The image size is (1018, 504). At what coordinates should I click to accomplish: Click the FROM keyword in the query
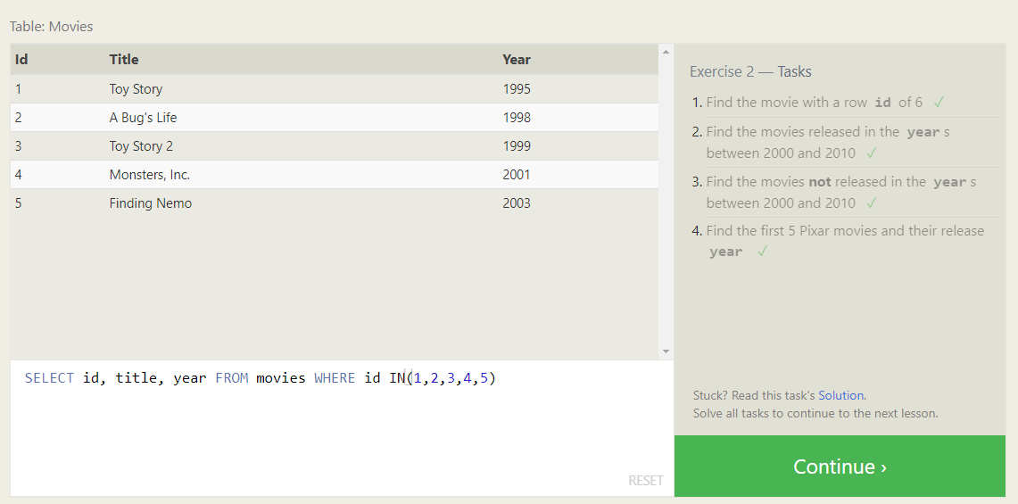(232, 378)
